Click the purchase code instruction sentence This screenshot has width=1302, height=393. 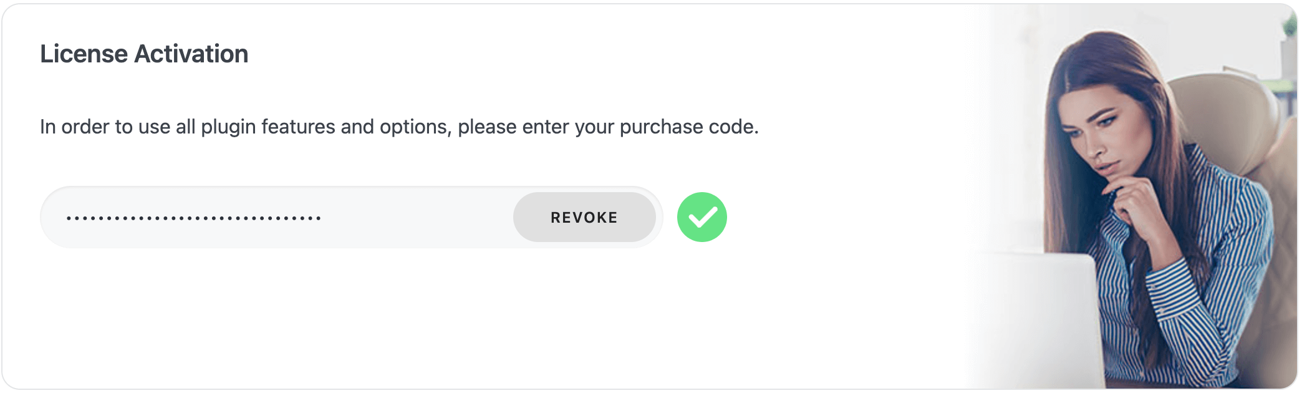click(399, 127)
